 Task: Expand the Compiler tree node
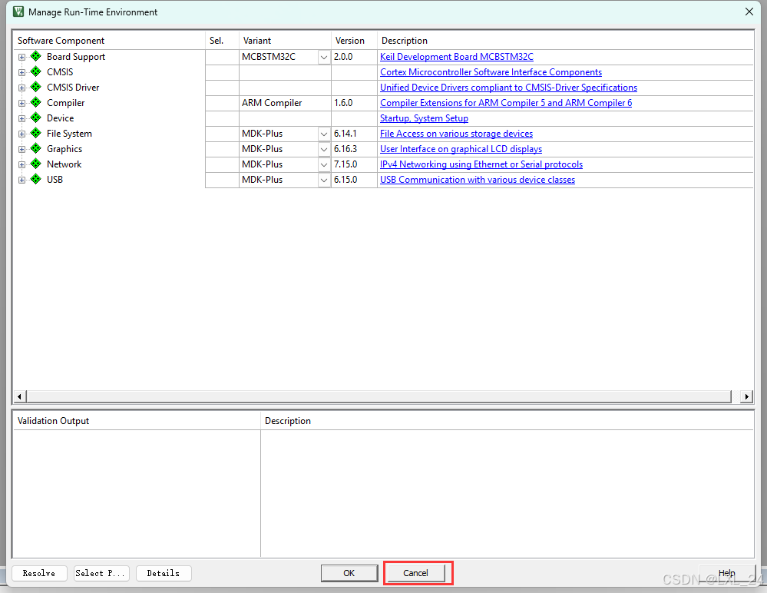point(21,103)
